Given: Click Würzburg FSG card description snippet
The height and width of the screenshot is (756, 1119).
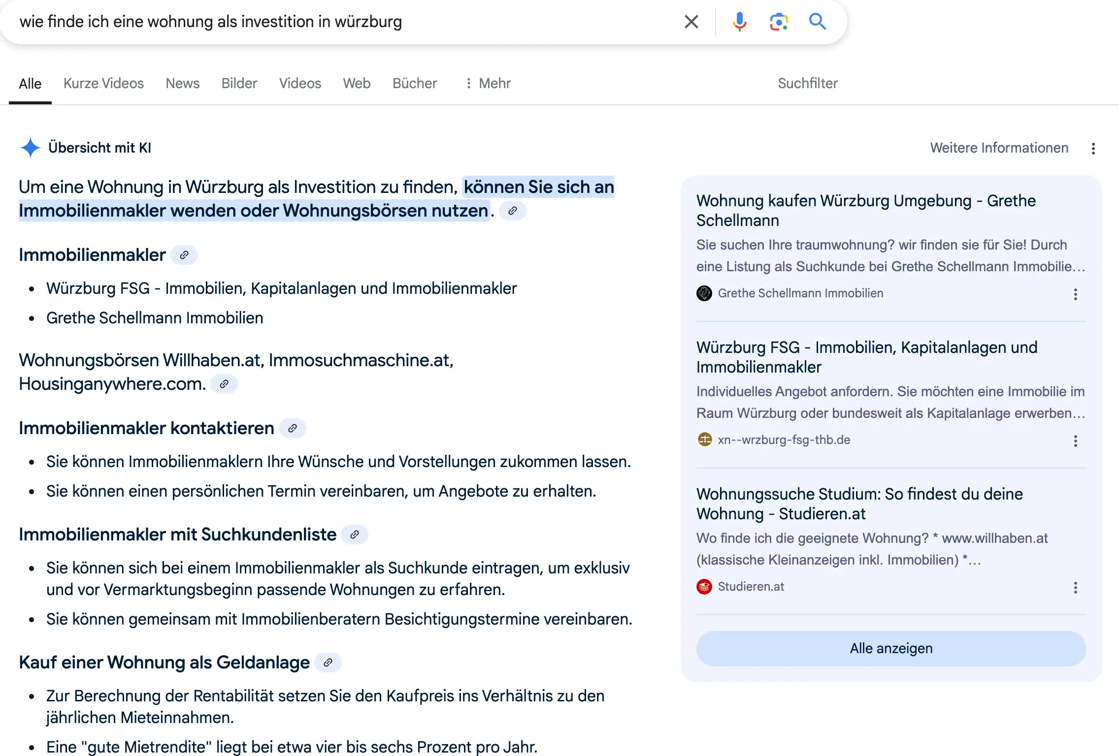Looking at the screenshot, I should [890, 403].
